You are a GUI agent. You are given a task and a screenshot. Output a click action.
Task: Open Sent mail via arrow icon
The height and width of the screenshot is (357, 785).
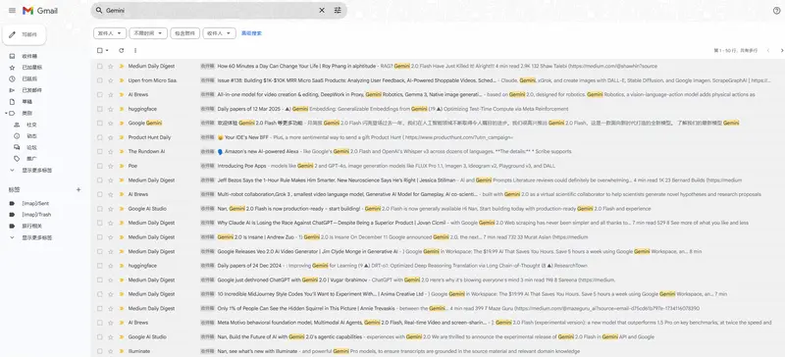click(12, 90)
